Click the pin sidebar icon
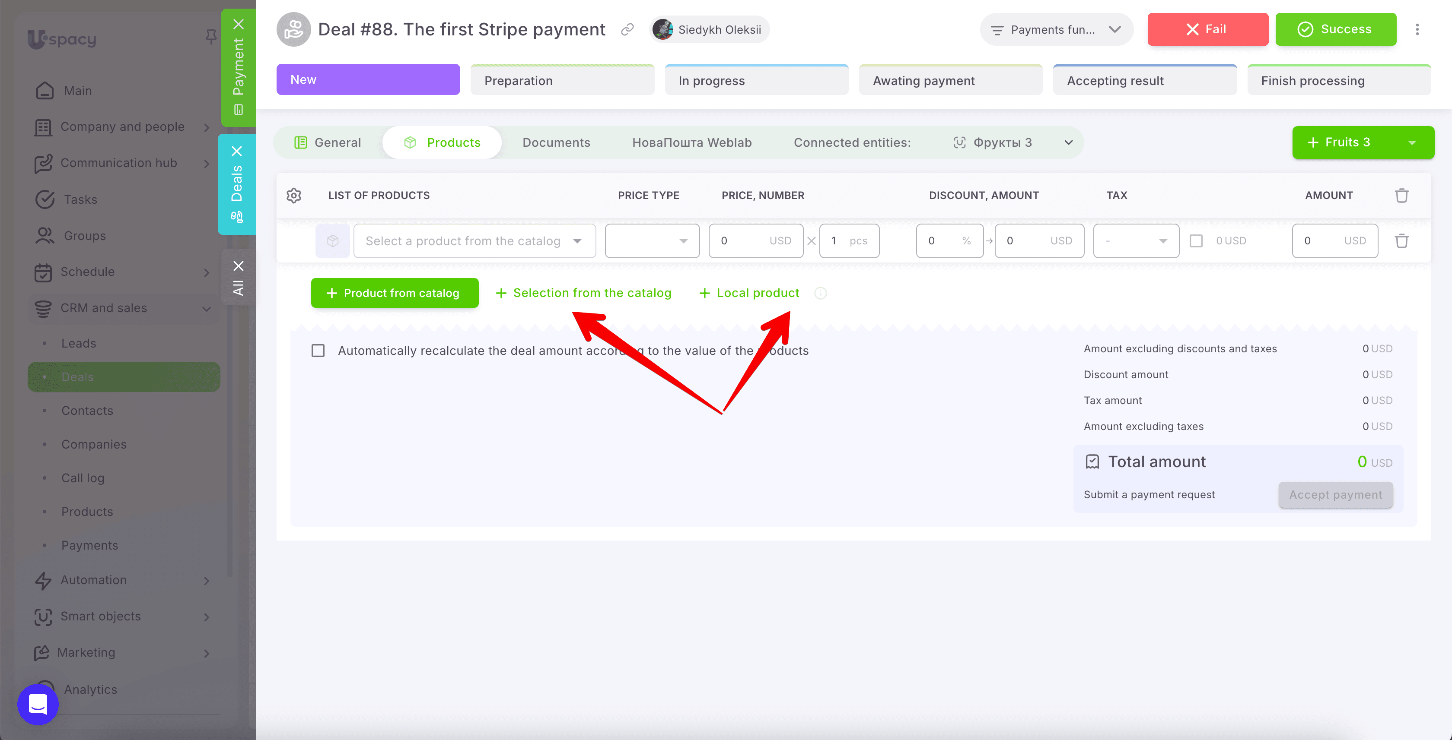 [211, 37]
